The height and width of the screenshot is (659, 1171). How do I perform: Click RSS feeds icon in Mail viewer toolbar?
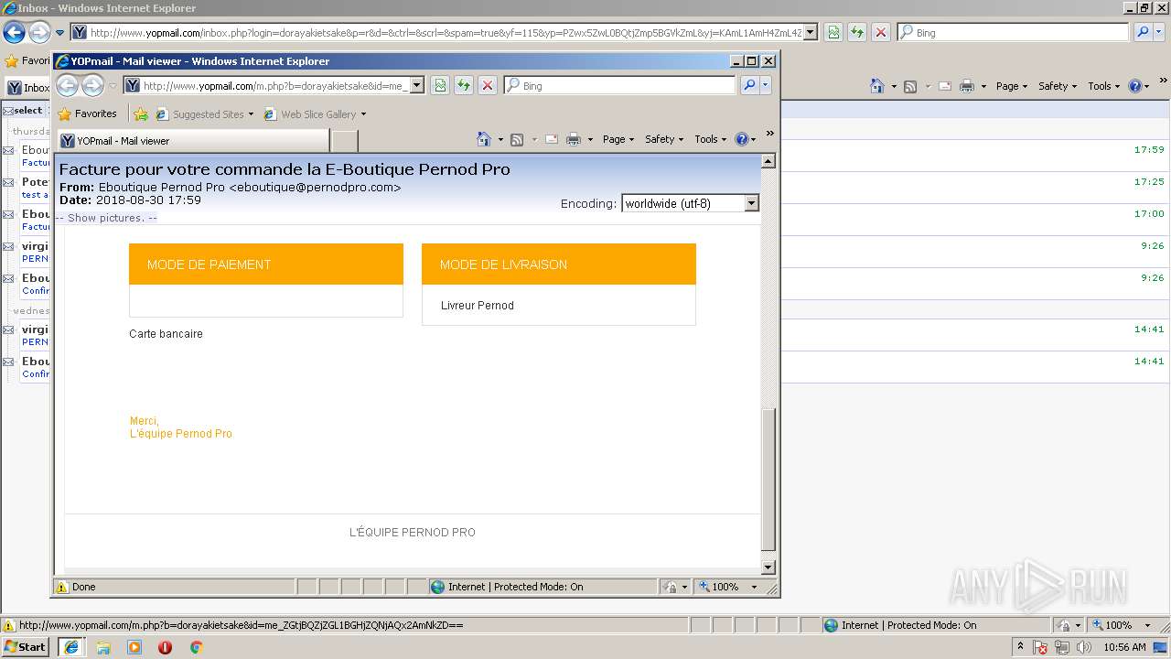(x=517, y=139)
